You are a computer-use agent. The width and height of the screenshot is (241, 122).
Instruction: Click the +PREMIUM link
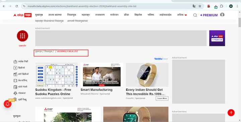point(209,15)
